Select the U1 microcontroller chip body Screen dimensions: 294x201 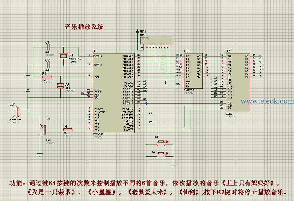pos(114,93)
